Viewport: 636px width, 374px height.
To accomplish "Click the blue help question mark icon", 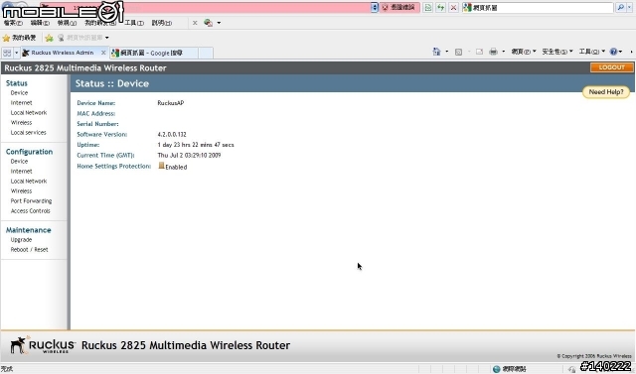I will tap(614, 52).
